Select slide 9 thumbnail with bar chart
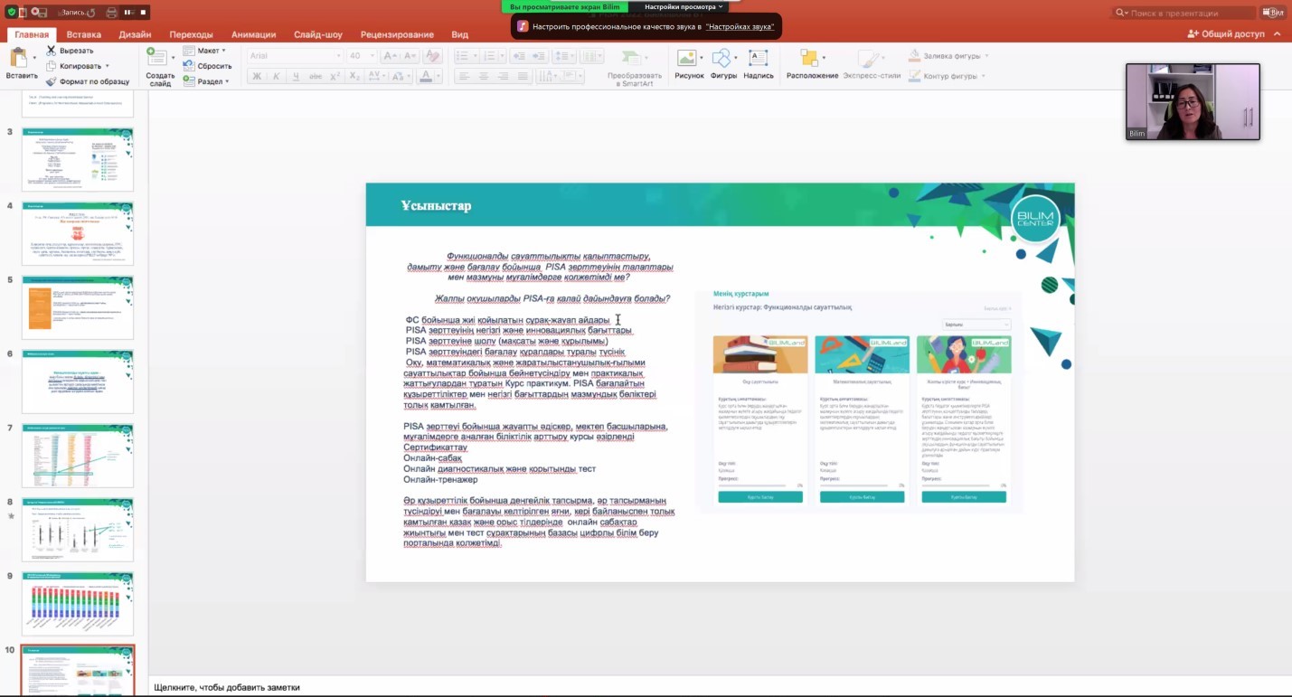The image size is (1292, 697). click(78, 604)
